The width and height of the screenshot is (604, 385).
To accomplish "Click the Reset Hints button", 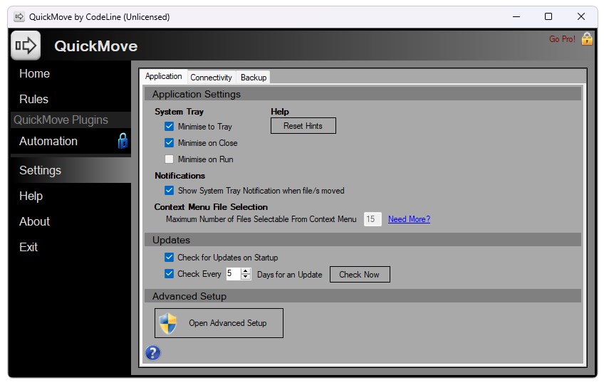I will click(303, 126).
